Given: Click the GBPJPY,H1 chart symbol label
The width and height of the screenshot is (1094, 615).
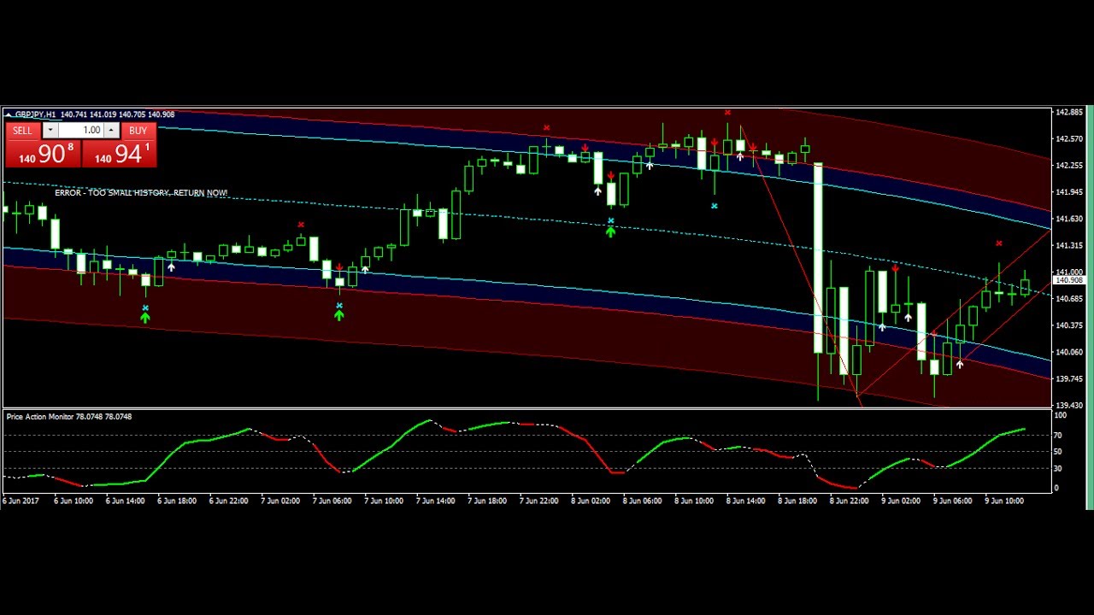Looking at the screenshot, I should coord(35,114).
